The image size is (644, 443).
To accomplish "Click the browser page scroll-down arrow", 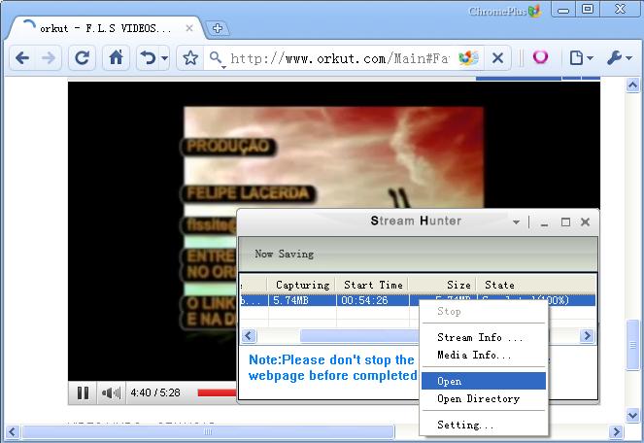I will coord(633,415).
